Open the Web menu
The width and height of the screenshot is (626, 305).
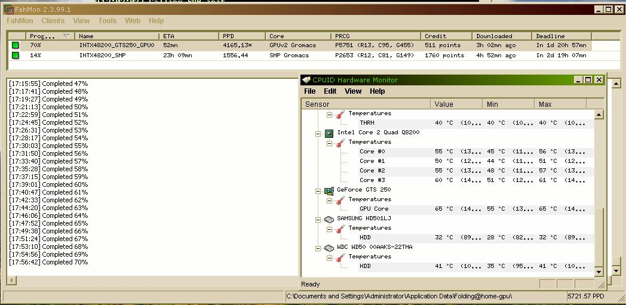tap(133, 21)
